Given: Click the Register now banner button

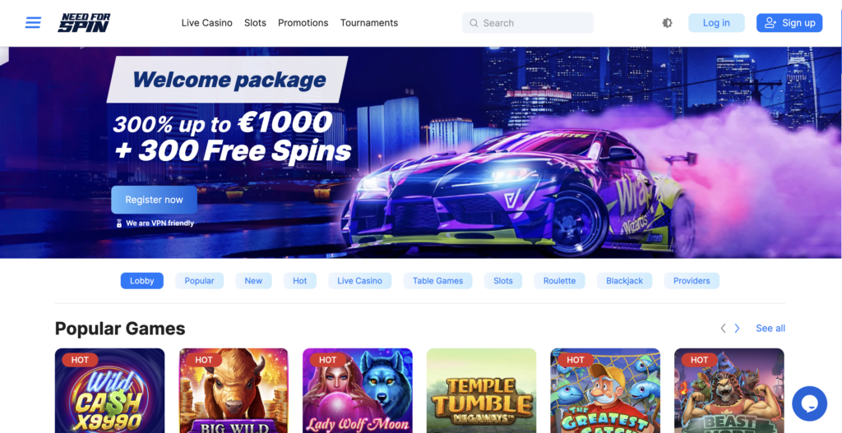Looking at the screenshot, I should coord(154,200).
